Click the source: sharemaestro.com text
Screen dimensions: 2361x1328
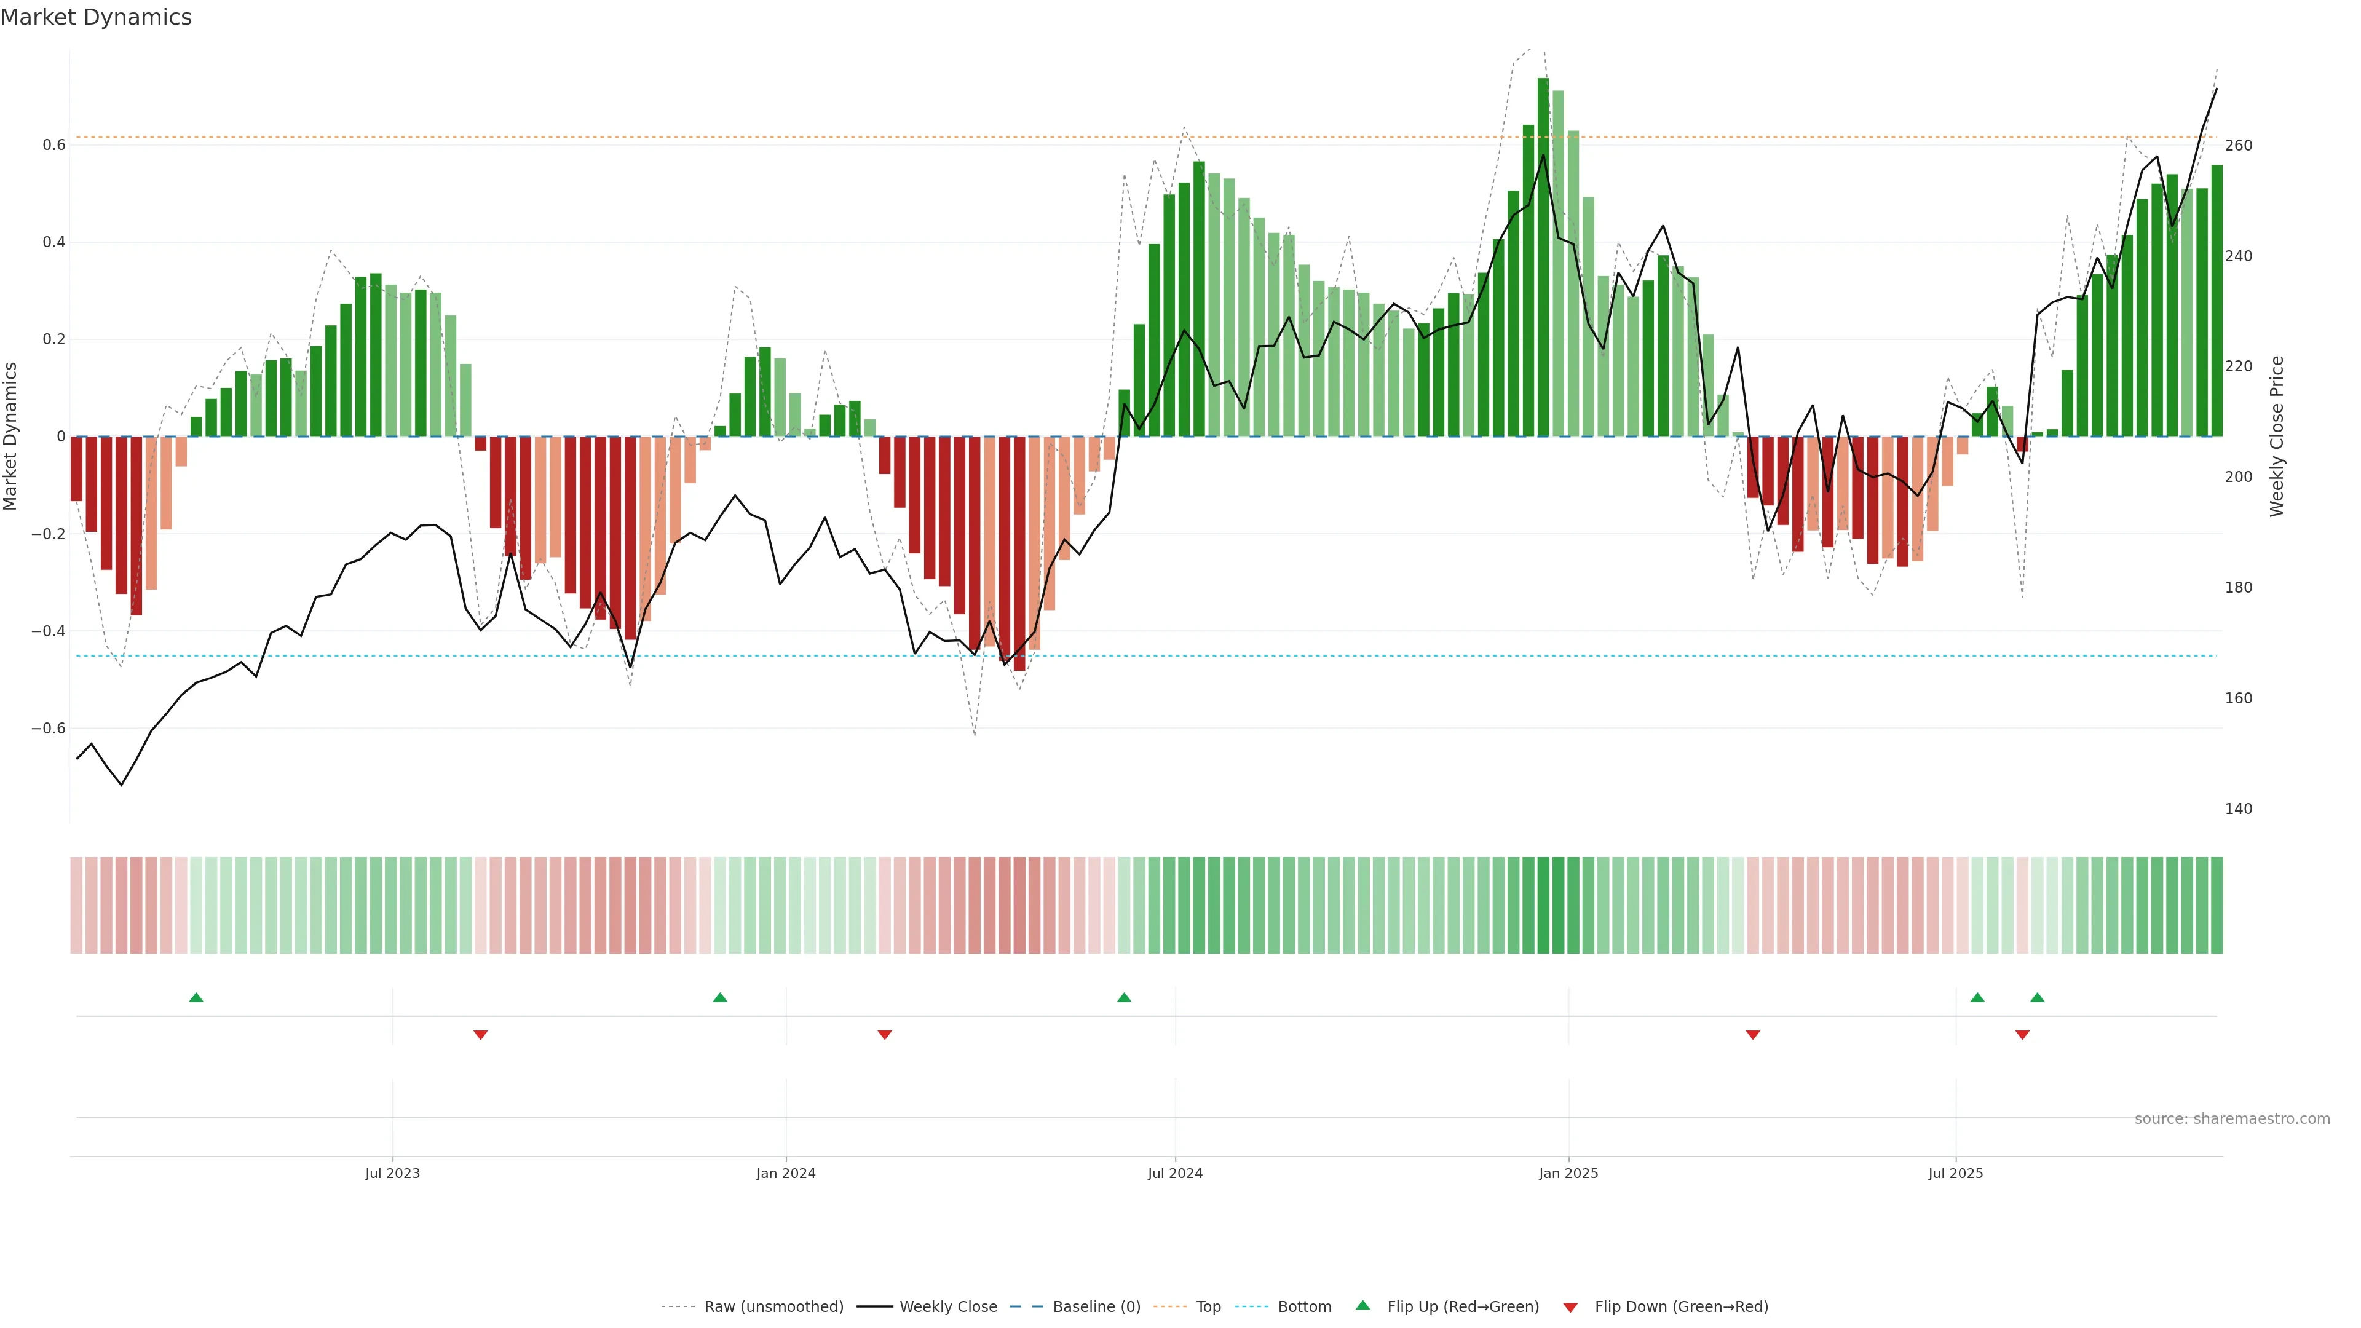(x=2232, y=1119)
